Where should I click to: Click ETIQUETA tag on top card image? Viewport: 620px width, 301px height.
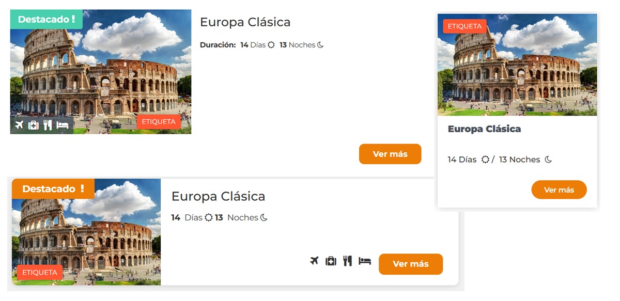coord(159,122)
